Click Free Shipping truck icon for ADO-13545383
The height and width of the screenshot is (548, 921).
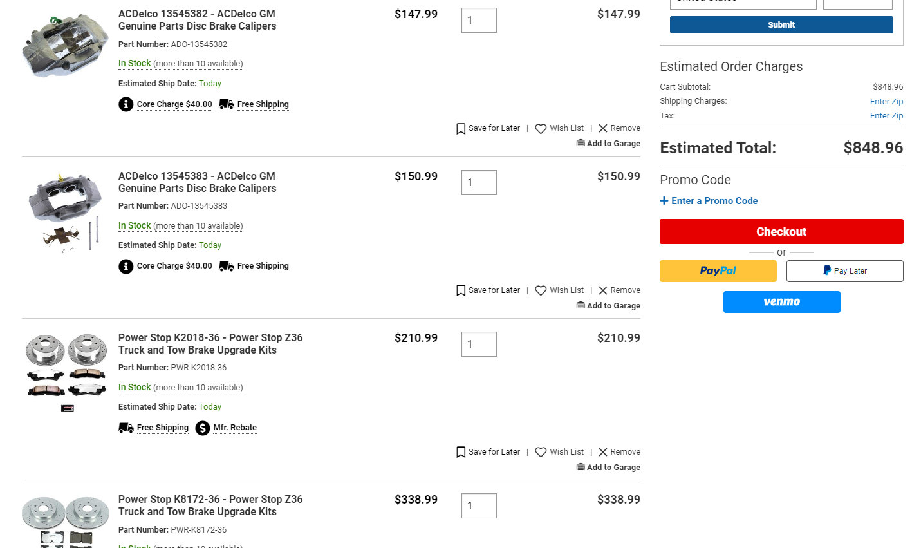point(227,266)
